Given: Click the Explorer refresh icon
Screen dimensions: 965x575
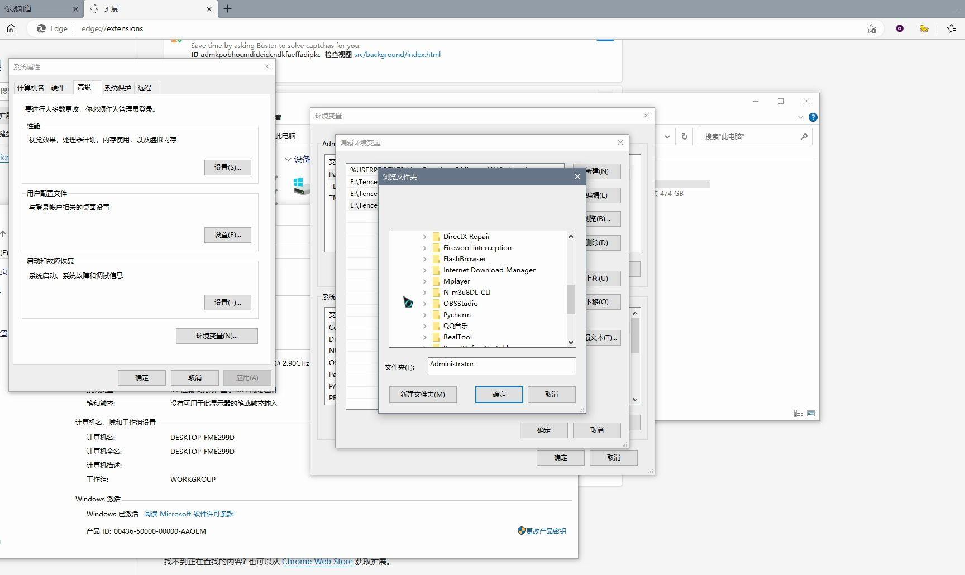Looking at the screenshot, I should click(685, 136).
